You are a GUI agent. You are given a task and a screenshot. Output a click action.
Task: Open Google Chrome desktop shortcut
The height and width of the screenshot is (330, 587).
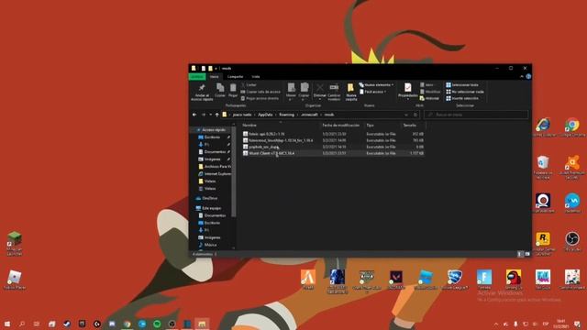[571, 127]
